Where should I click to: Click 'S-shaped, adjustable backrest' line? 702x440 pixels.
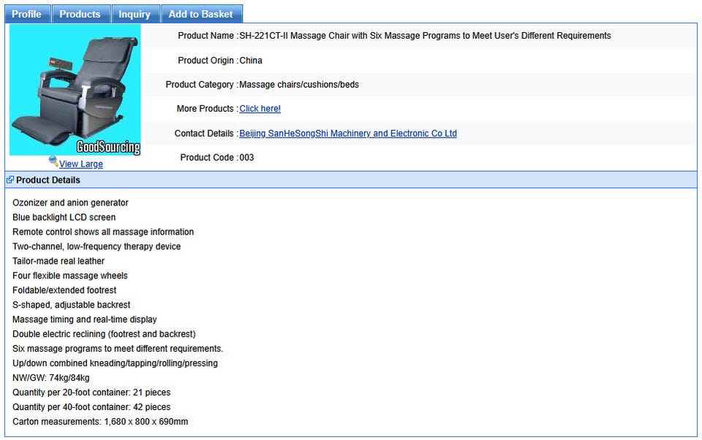coord(71,305)
